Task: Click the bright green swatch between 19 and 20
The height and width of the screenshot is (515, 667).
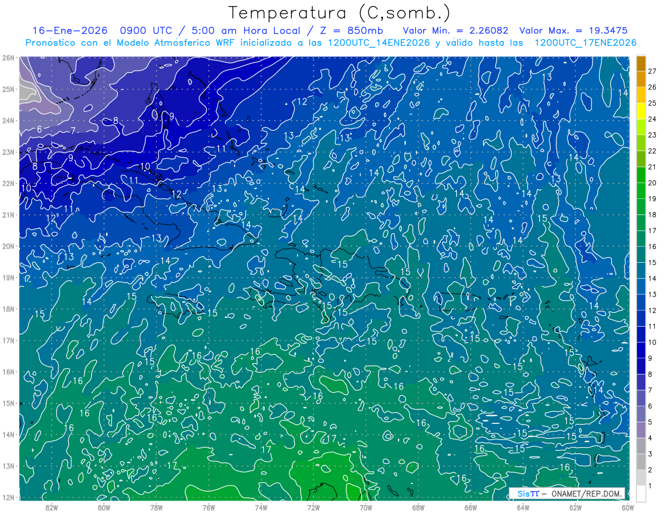Action: tap(641, 191)
